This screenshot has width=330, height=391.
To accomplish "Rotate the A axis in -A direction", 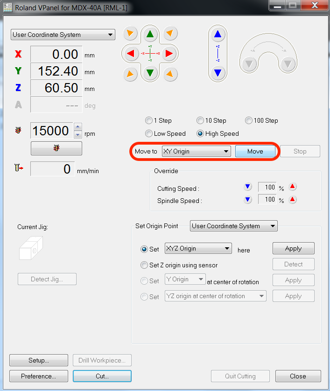I will [x=288, y=64].
